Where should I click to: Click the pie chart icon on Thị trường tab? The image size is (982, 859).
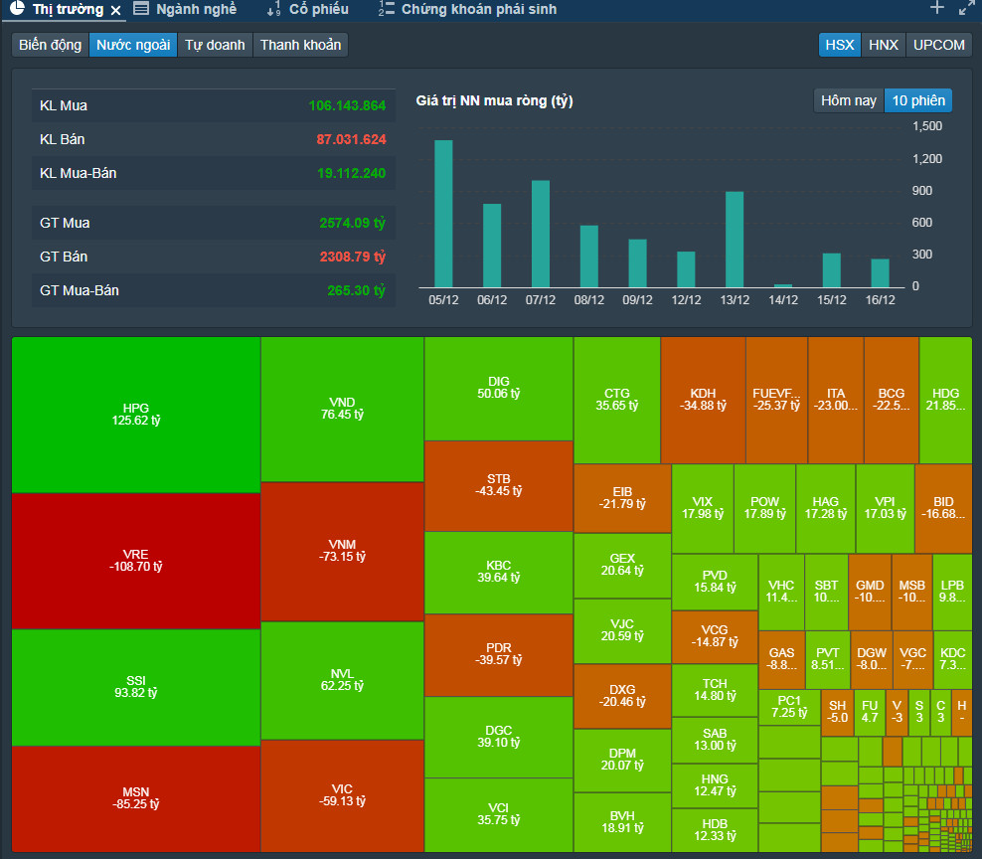(x=18, y=8)
